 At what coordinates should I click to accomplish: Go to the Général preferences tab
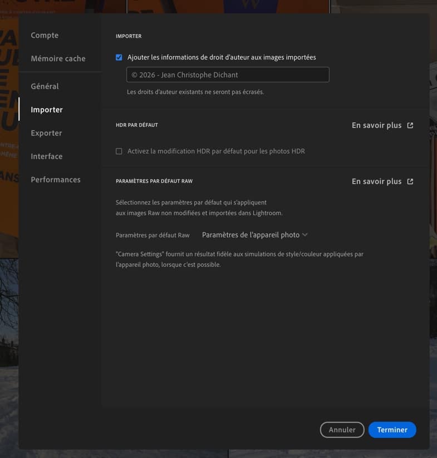coord(45,86)
